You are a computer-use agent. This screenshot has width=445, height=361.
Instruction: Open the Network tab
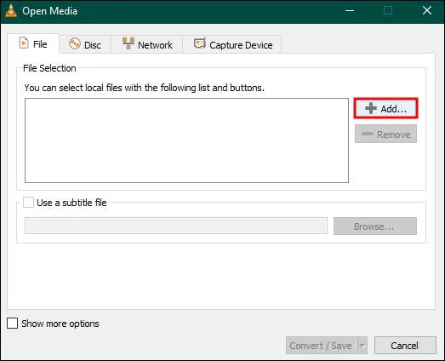pos(147,44)
